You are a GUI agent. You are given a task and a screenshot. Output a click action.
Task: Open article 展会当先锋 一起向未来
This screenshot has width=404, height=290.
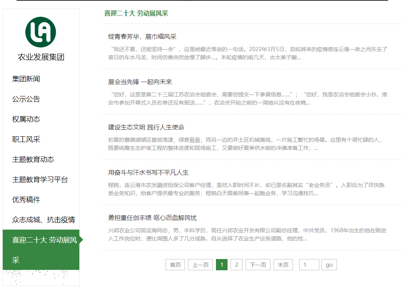tap(140, 82)
